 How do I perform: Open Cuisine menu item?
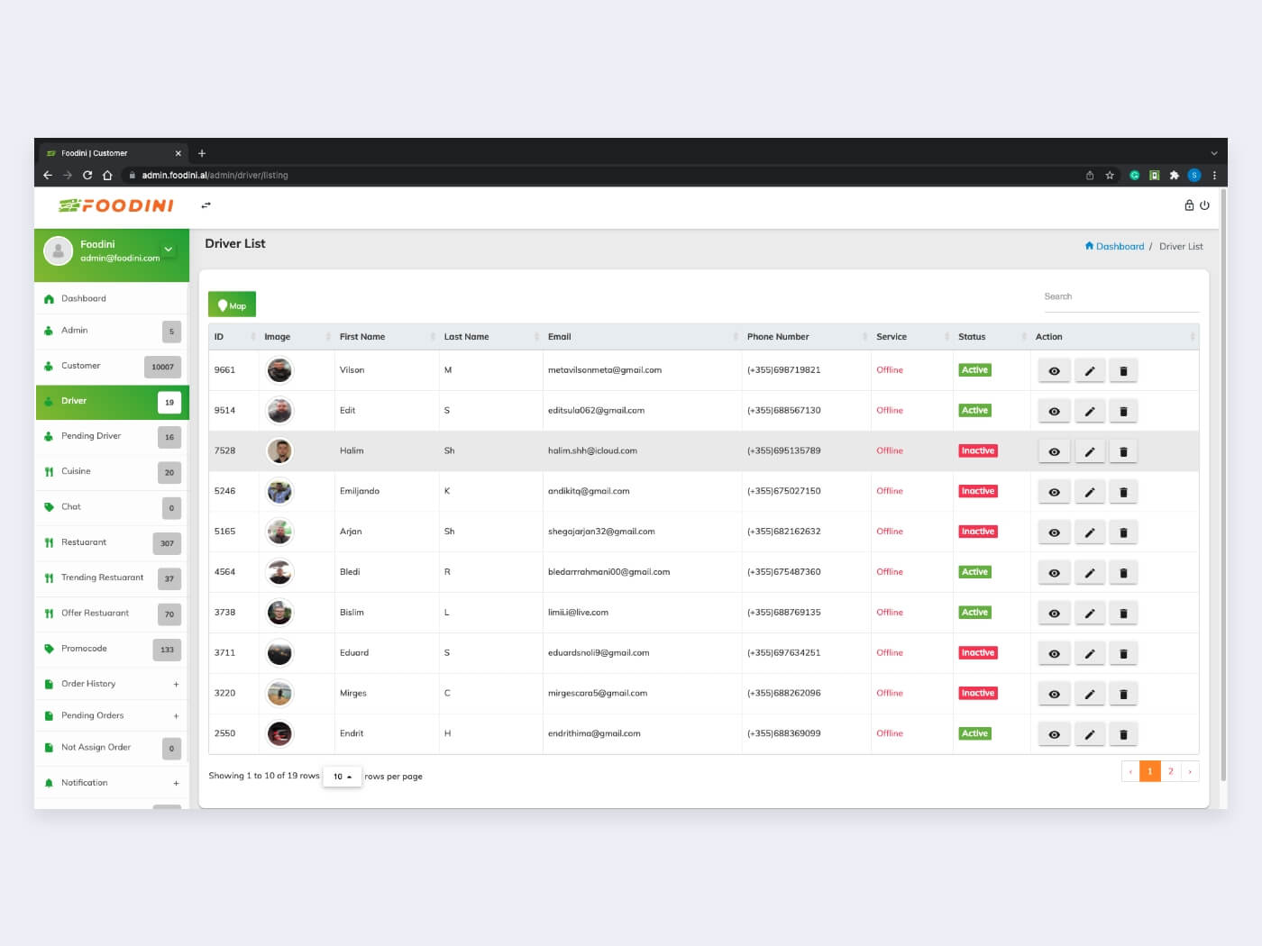pos(112,471)
